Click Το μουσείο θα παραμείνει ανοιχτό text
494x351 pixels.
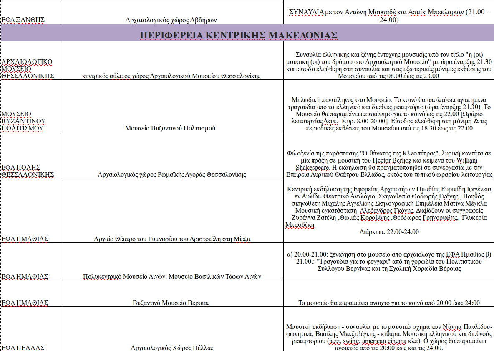tap(389, 303)
